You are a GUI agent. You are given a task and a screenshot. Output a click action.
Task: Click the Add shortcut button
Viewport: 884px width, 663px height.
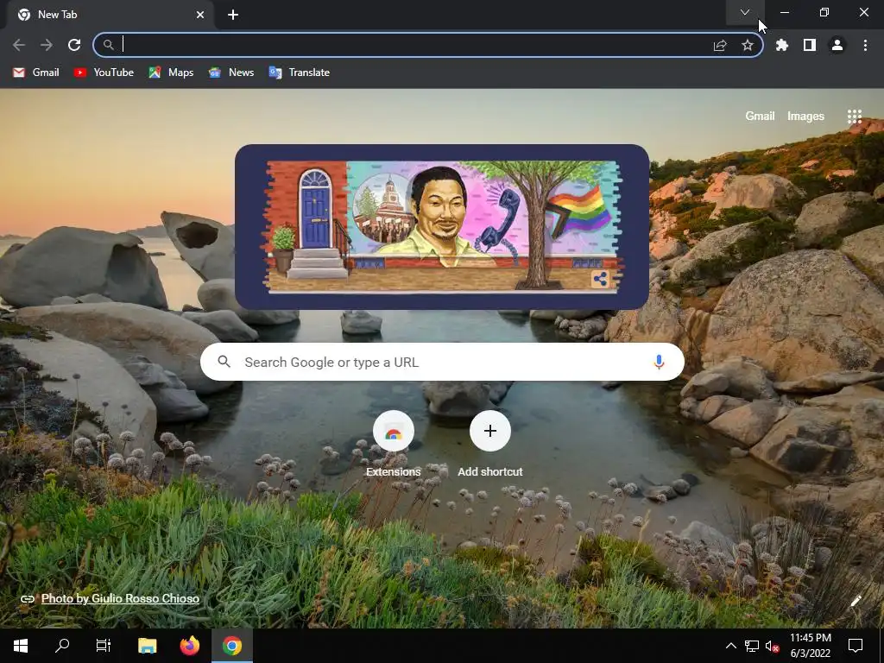pos(490,445)
